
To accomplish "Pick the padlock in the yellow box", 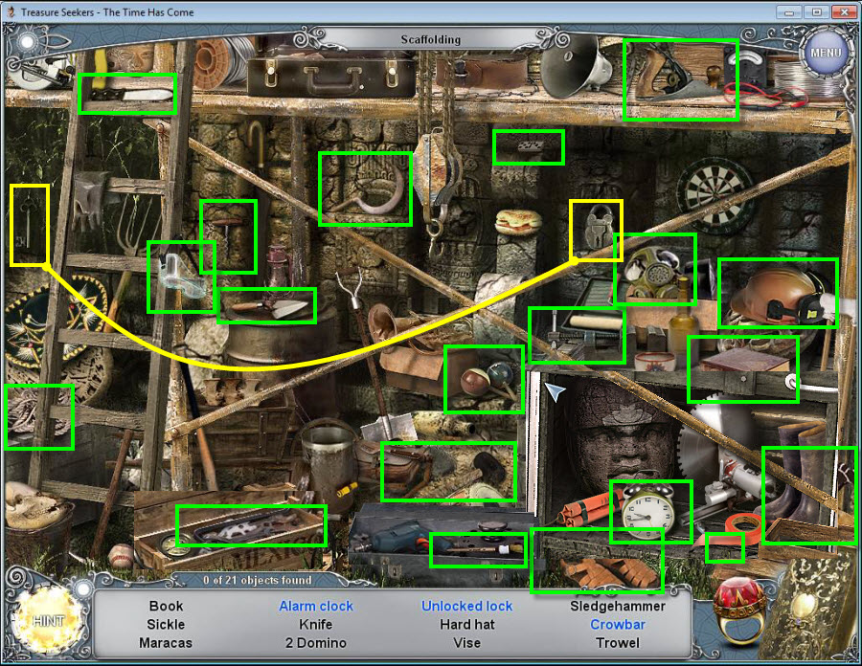I will pos(595,229).
